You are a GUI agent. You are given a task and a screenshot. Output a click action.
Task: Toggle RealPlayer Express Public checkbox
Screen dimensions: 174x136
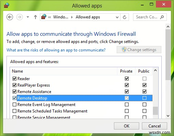pyautogui.click(x=144, y=85)
